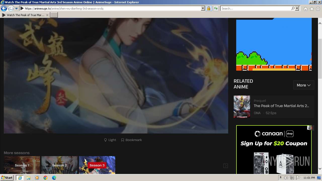Select Season 2 thumbnail
This screenshot has width=322, height=181.
tap(59, 165)
